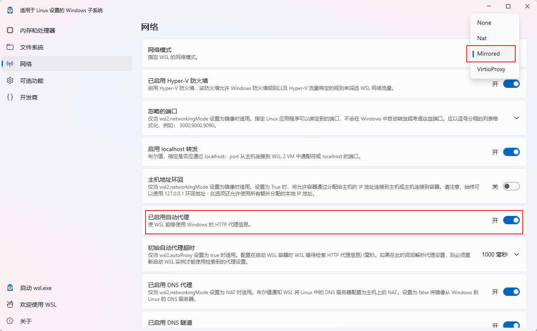The height and width of the screenshot is (331, 537).
Task: Disable the 启用 localhost 转发 switch
Action: click(x=511, y=152)
